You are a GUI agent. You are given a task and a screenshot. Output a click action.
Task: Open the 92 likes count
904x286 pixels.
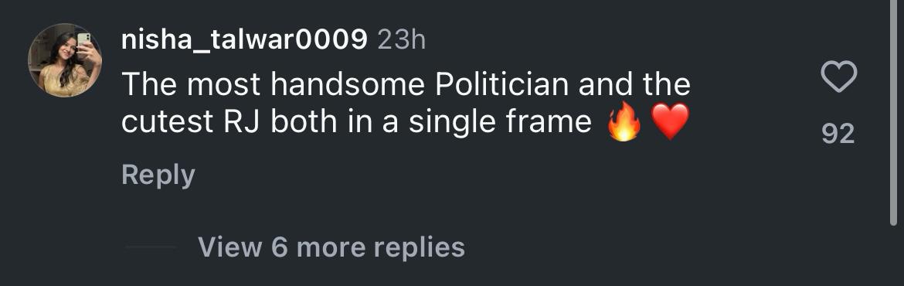(x=838, y=134)
